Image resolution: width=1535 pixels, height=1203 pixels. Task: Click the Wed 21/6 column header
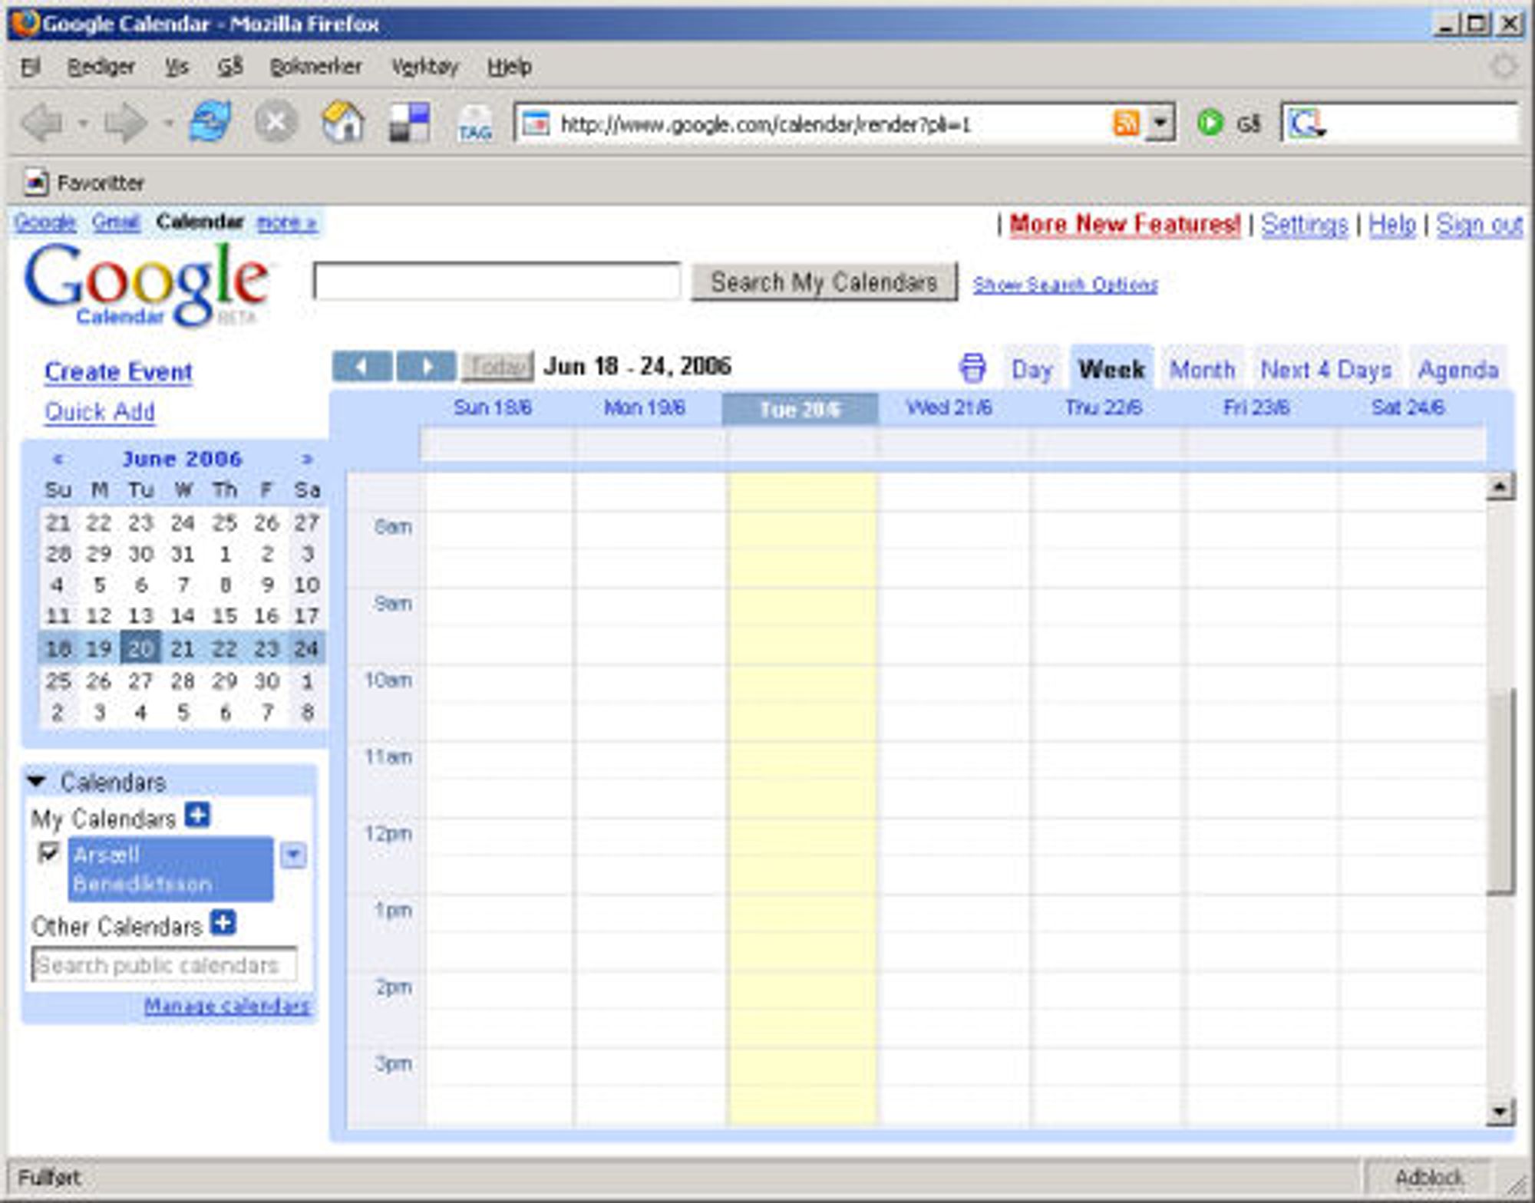tap(949, 407)
